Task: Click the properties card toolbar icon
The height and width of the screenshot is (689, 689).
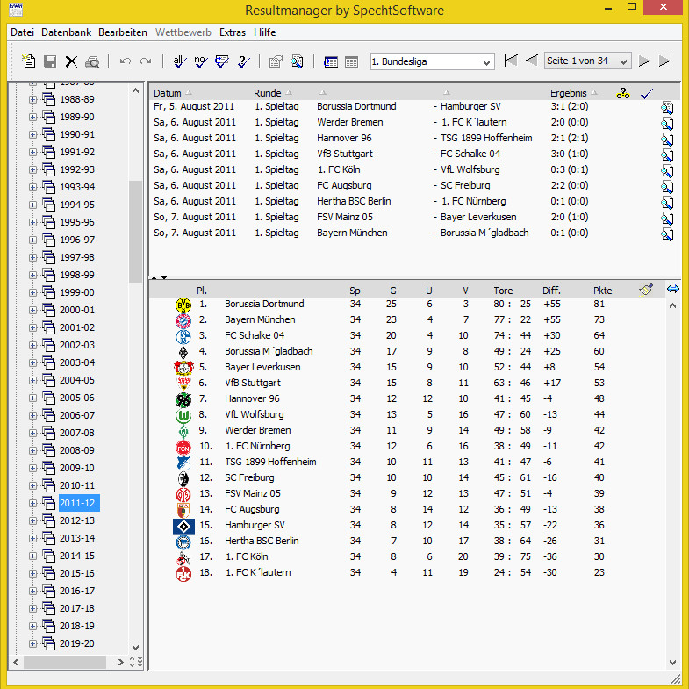Action: (276, 61)
